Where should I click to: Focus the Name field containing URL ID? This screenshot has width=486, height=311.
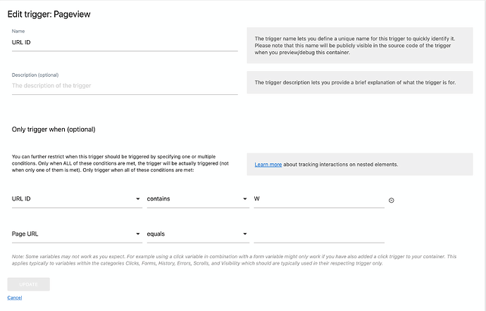[125, 42]
